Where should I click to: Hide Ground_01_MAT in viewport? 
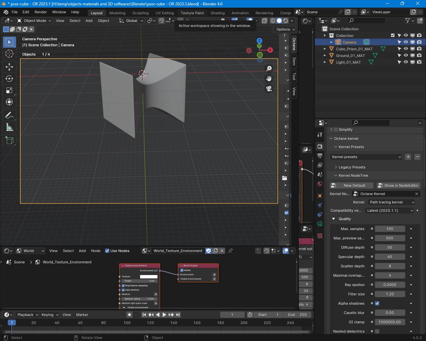tap(406, 56)
